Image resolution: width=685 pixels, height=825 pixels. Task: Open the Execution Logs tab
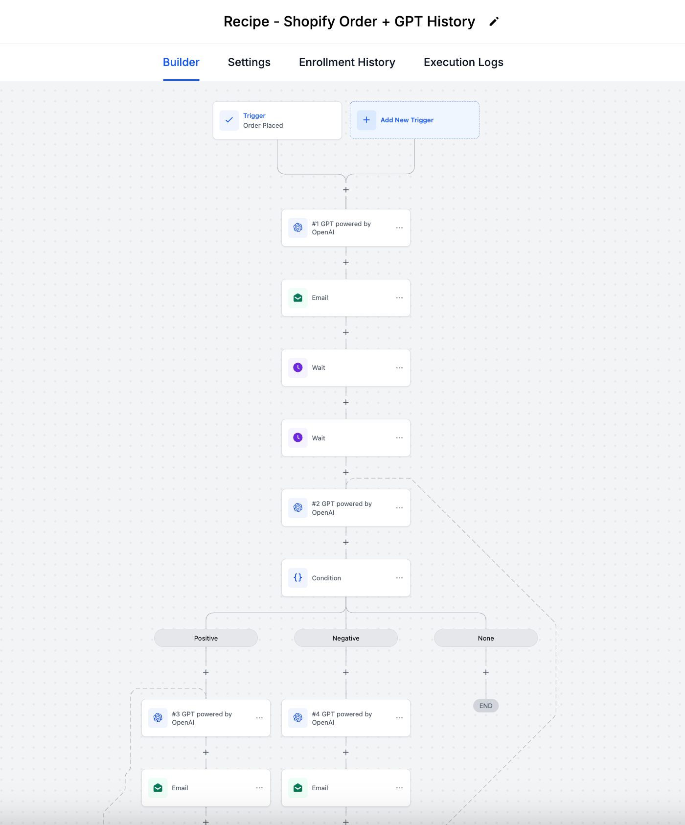(x=463, y=62)
